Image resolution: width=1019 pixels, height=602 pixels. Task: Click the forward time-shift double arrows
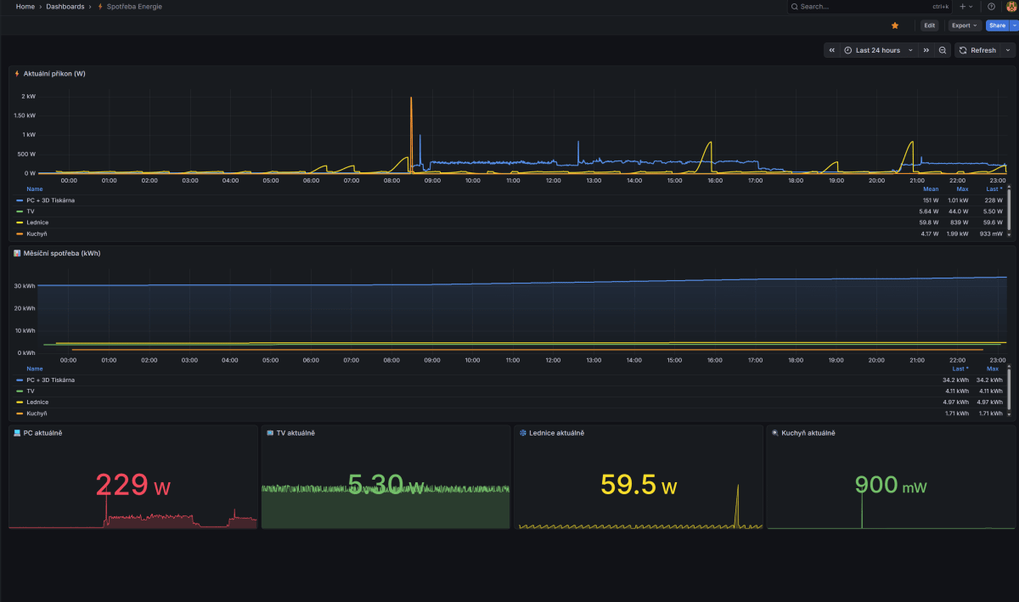(x=926, y=50)
